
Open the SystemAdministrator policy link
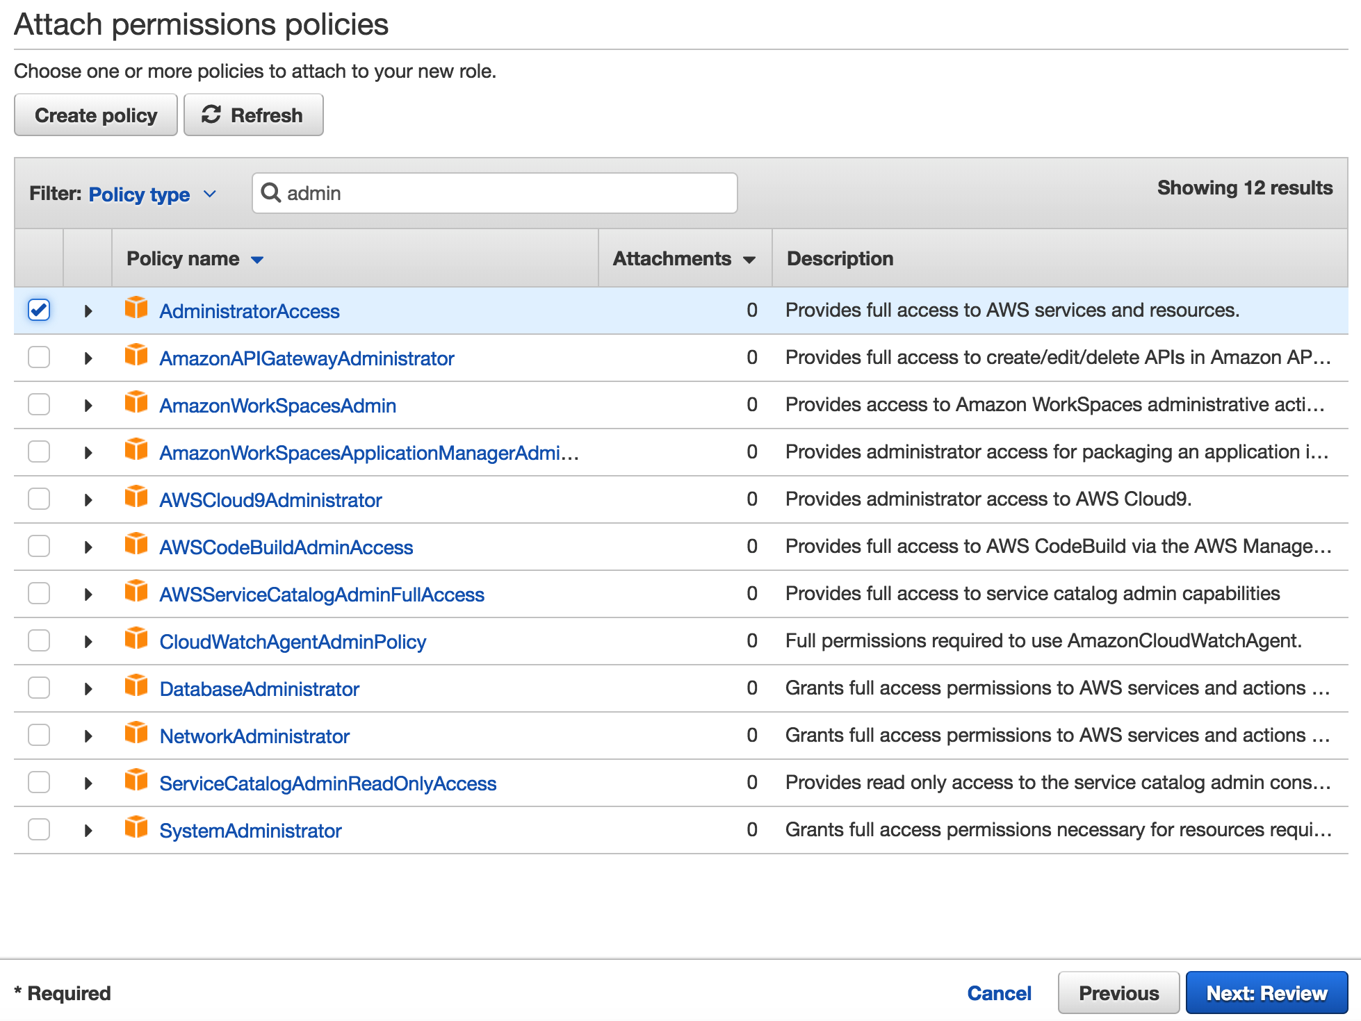click(250, 831)
